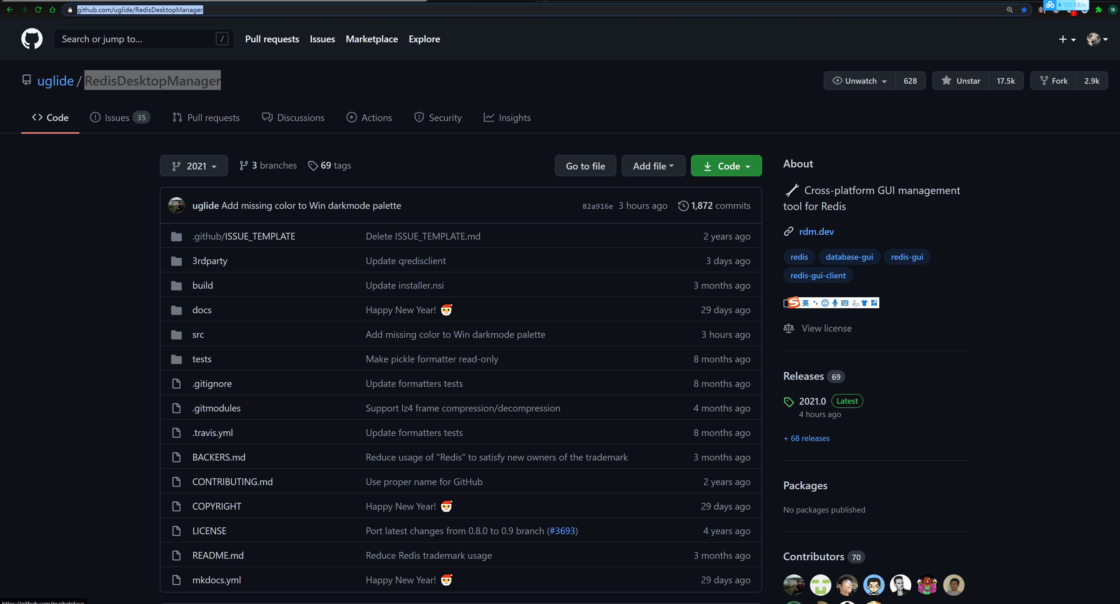Screen dimensions: 1120x604
Task: Click the 2.9k forks count
Action: pyautogui.click(x=1092, y=81)
